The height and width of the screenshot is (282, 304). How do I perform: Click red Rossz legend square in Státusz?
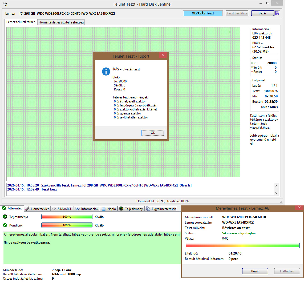pos(252,72)
